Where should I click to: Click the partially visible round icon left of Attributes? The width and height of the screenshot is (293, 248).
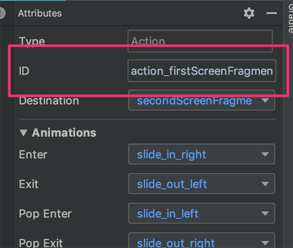coord(2,13)
